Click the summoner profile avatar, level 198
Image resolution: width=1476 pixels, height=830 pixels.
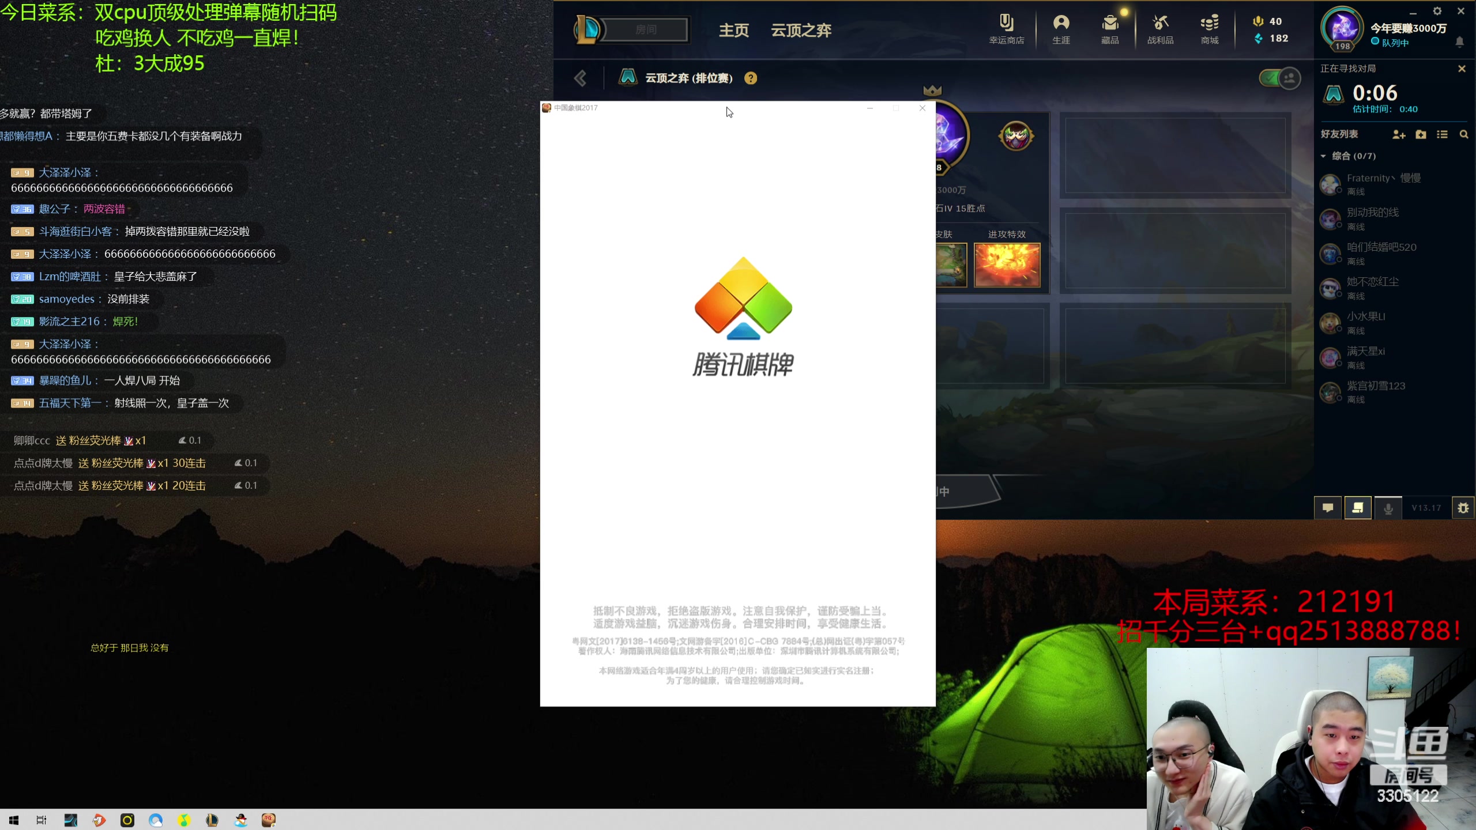(1343, 28)
